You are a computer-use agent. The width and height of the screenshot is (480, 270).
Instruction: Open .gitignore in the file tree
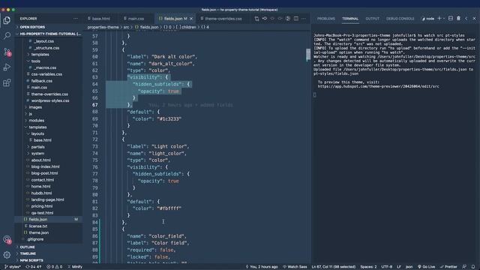coord(35,239)
